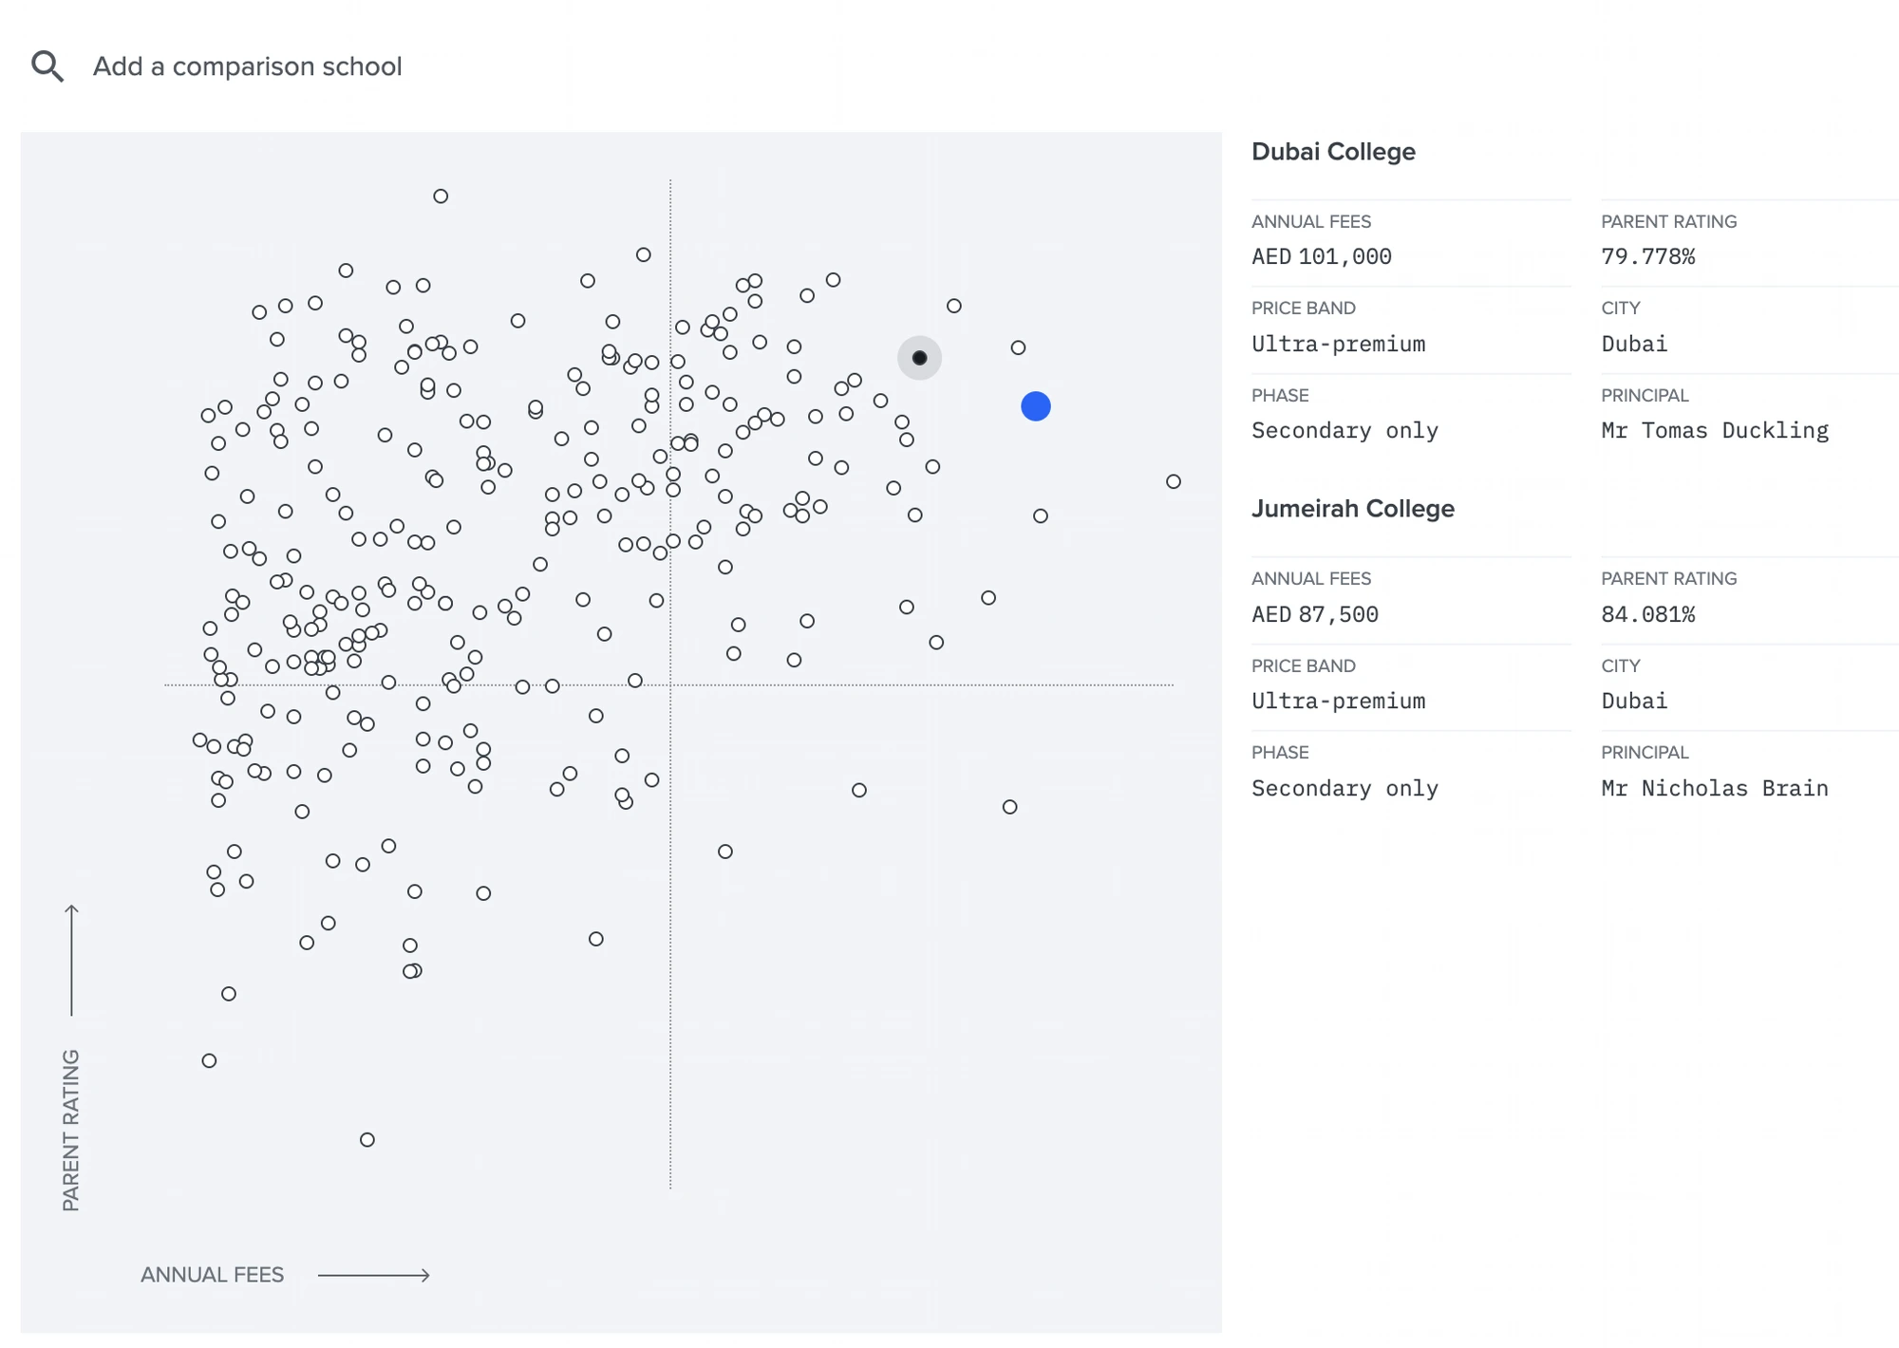The height and width of the screenshot is (1348, 1899).
Task: Click the magnifying glass search icon
Action: click(47, 66)
